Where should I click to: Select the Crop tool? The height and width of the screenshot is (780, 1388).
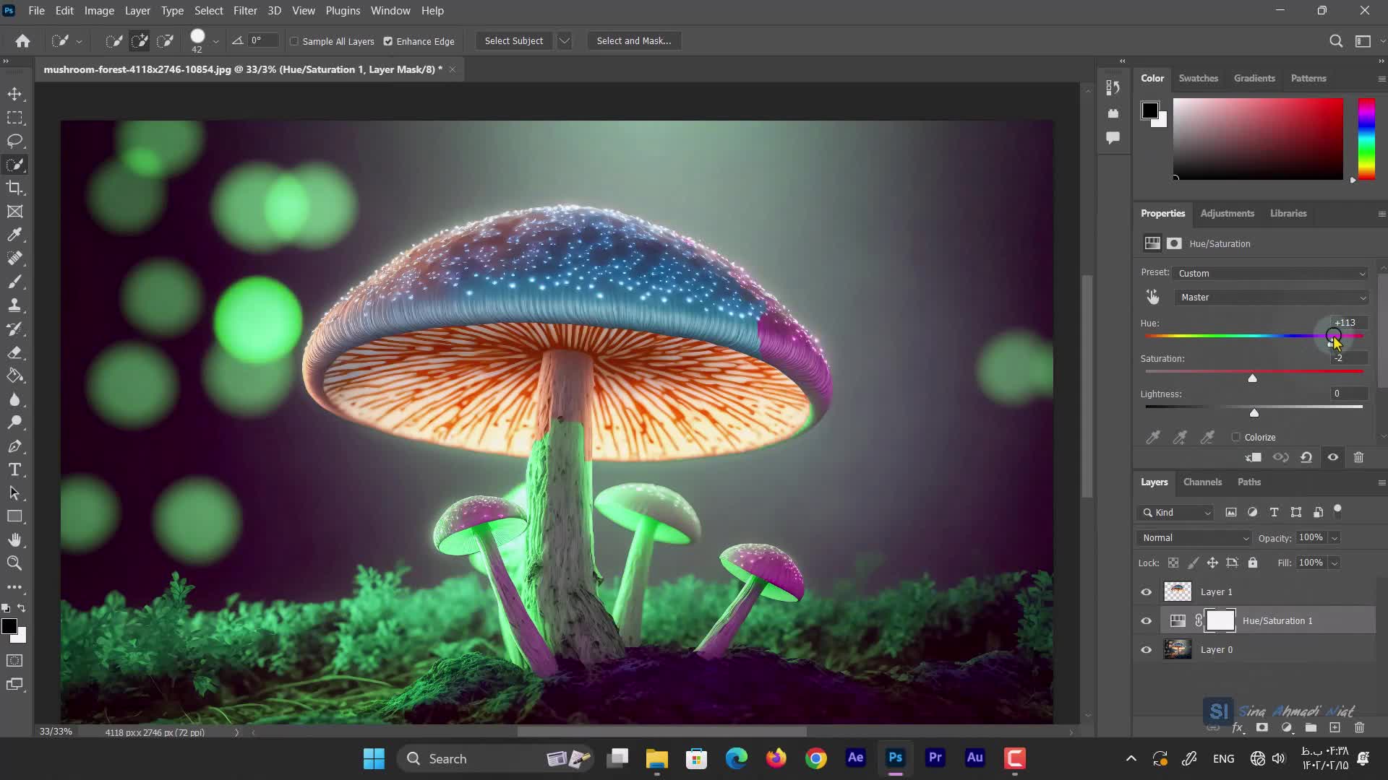click(14, 188)
